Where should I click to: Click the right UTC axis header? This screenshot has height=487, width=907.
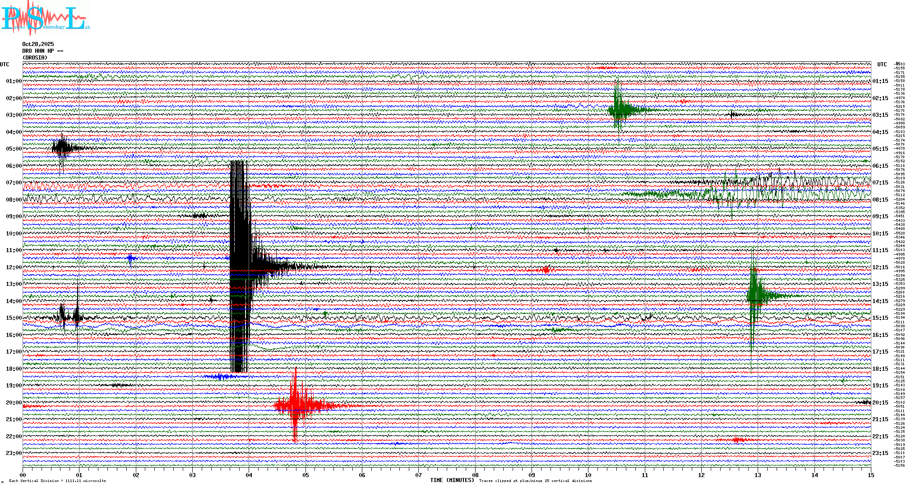[882, 64]
